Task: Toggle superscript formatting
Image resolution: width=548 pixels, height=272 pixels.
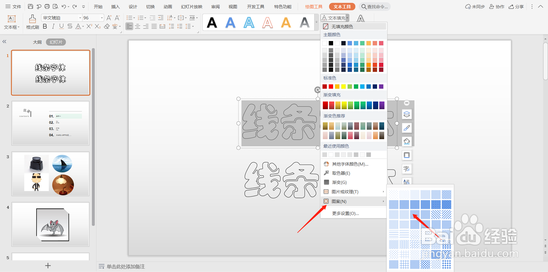Action: (89, 27)
